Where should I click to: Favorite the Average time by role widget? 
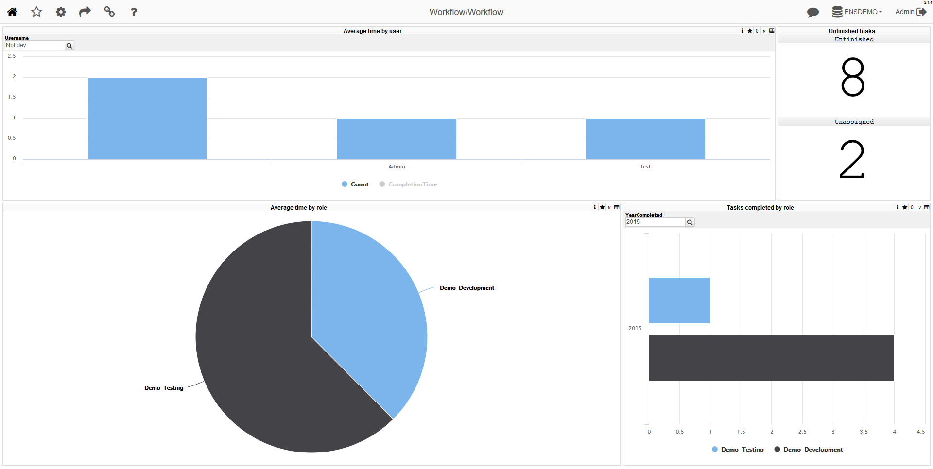[602, 207]
